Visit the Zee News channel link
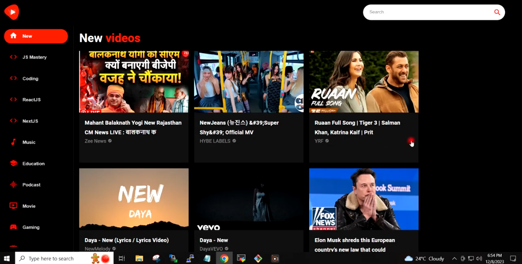Screen dimensions: 522x264 (95, 141)
